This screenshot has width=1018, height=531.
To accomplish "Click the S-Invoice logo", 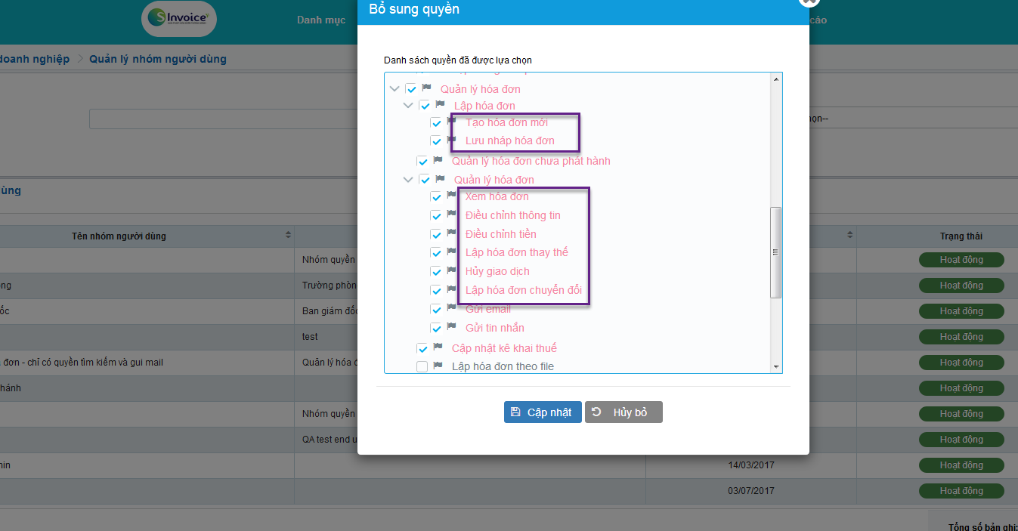I will (x=179, y=20).
